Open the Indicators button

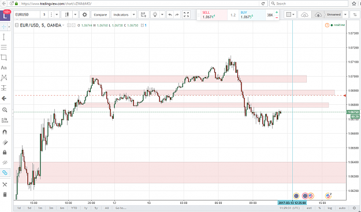[121, 15]
